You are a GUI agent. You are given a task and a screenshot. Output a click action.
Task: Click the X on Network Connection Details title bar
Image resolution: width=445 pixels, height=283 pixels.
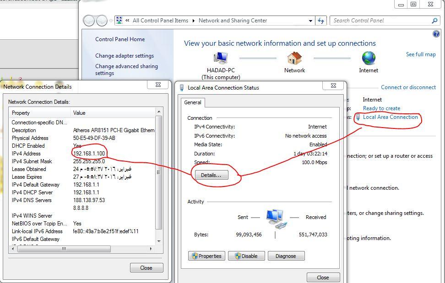click(x=158, y=85)
